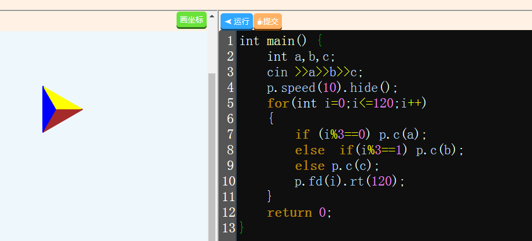Click the paper-plane icon on 运行 button
The height and width of the screenshot is (241, 532).
228,22
